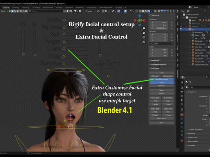Switch to Geometry Nodes workspace tab
This screenshot has height=157, width=210.
pyautogui.click(x=106, y=7)
